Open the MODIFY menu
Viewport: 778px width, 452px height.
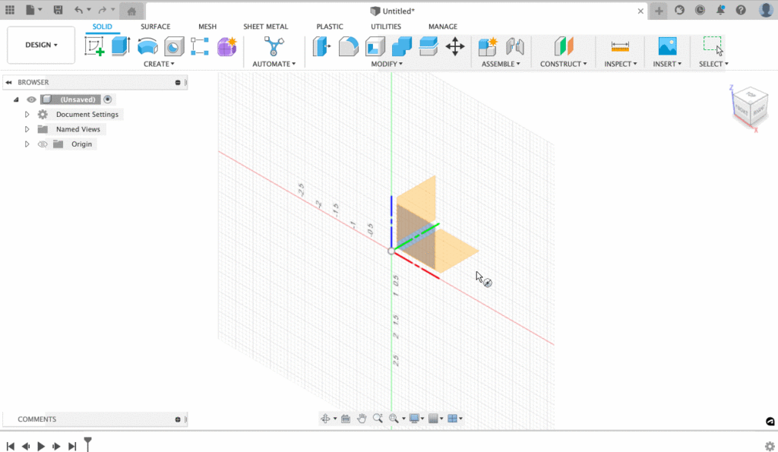(387, 64)
